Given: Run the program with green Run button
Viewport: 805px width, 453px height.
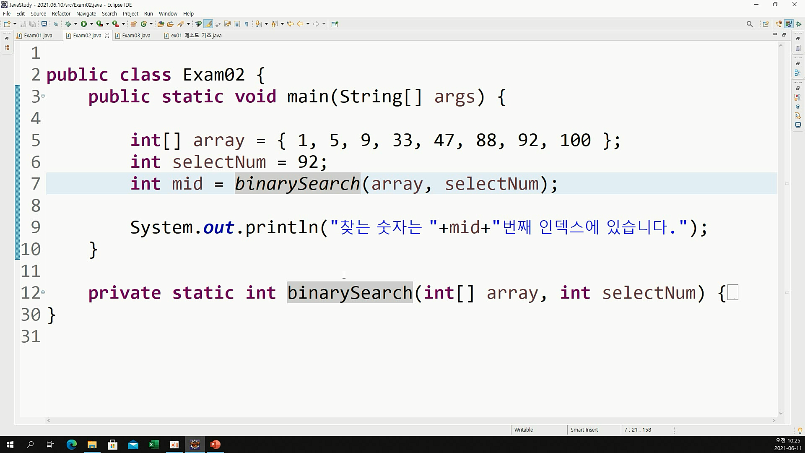Looking at the screenshot, I should click(84, 24).
